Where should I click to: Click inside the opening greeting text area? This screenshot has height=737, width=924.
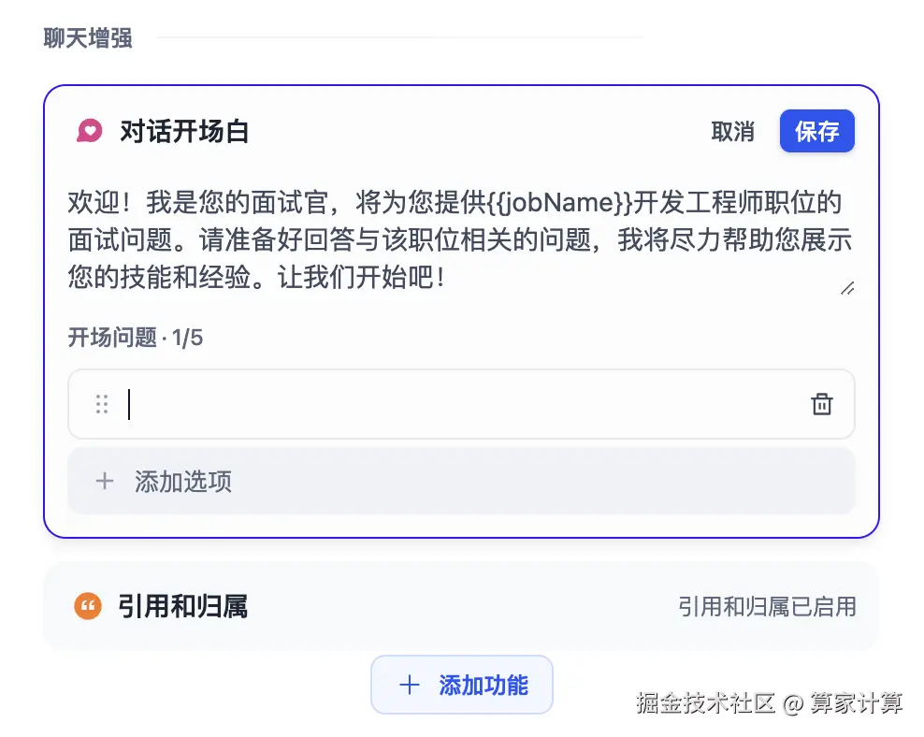coord(460,239)
